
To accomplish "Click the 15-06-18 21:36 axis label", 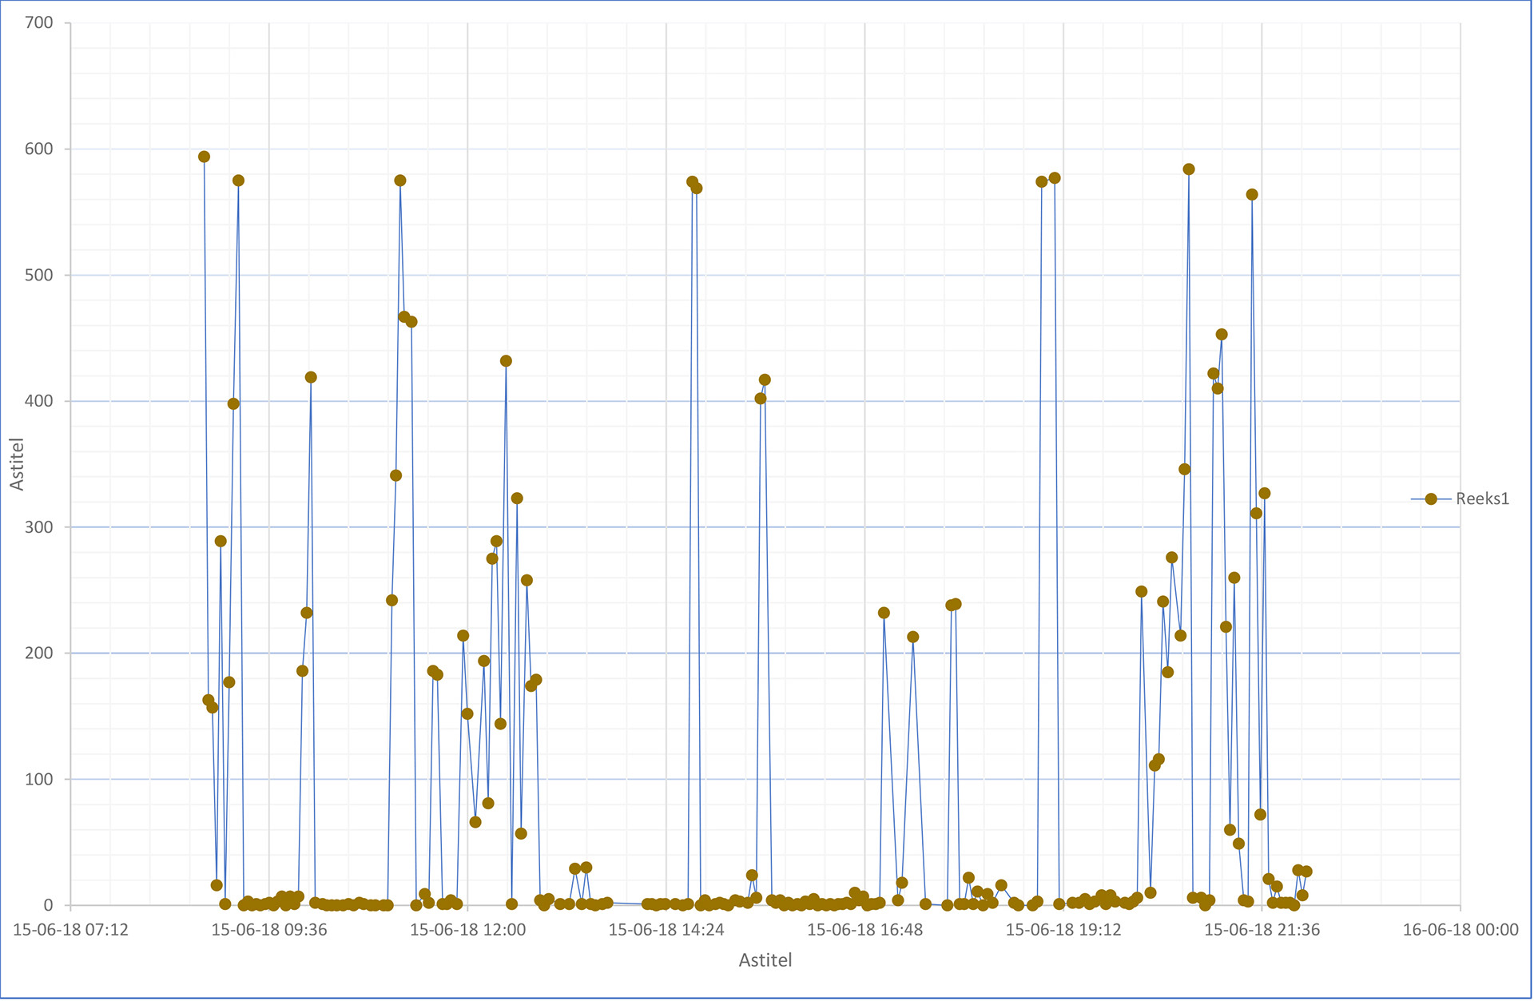I will [x=1262, y=931].
